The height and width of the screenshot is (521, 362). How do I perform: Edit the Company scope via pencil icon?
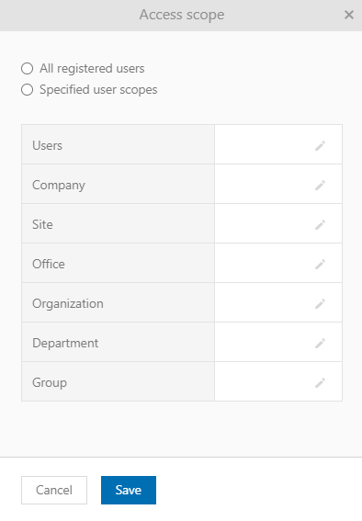click(x=320, y=185)
